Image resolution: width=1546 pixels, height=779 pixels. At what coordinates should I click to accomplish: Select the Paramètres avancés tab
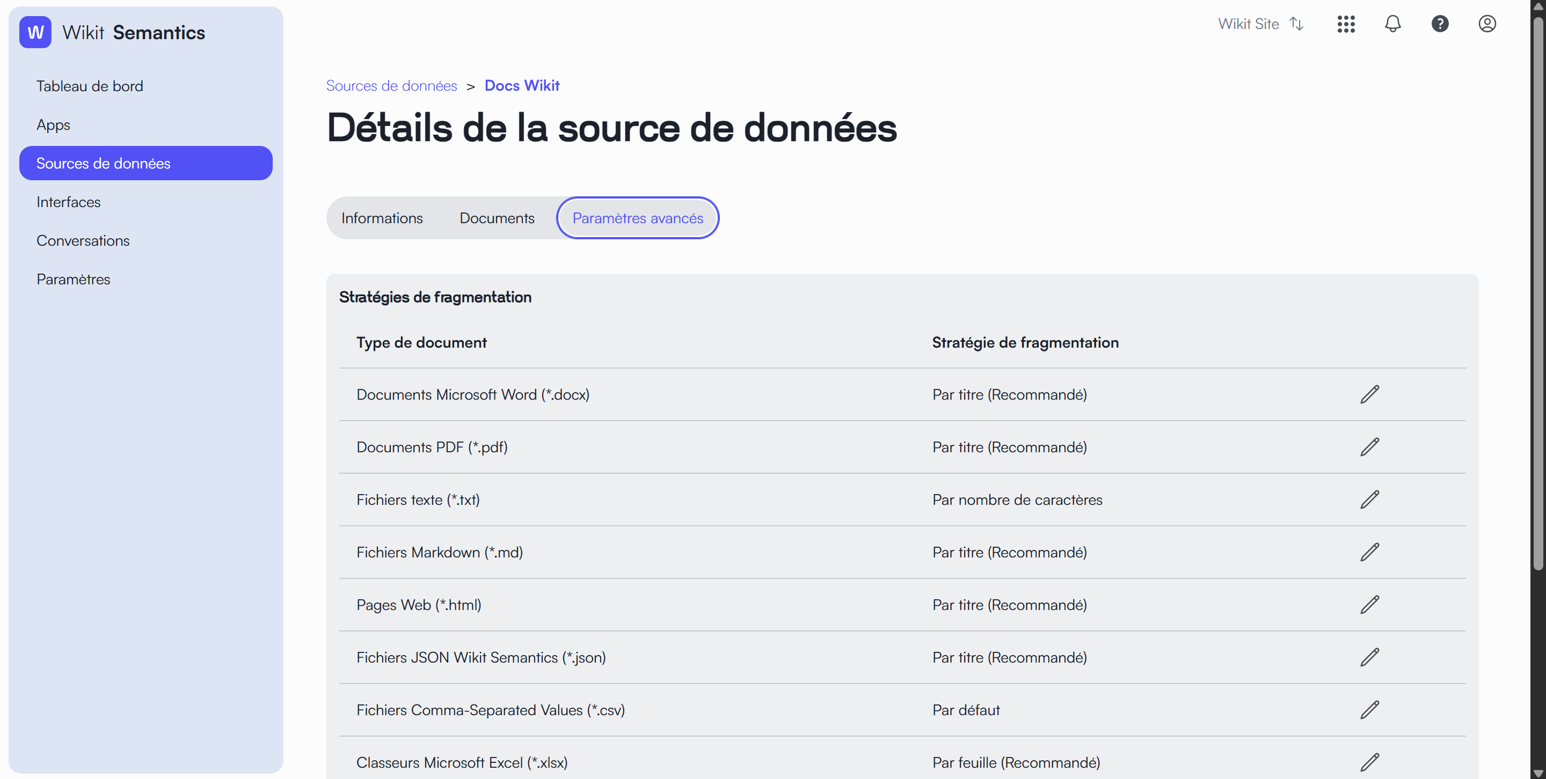point(637,218)
